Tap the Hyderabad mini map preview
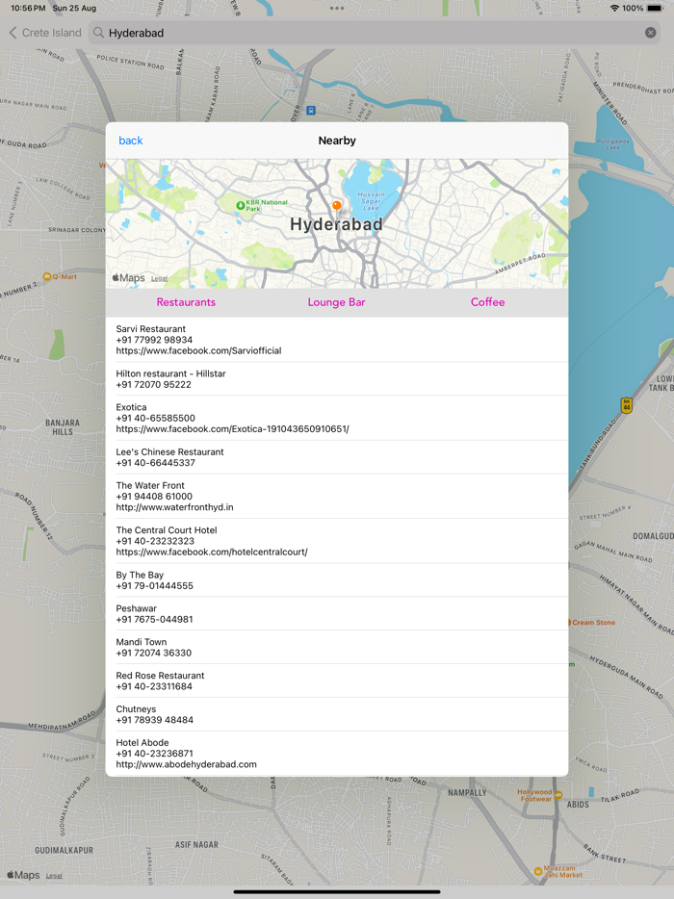674x899 pixels. click(x=337, y=223)
